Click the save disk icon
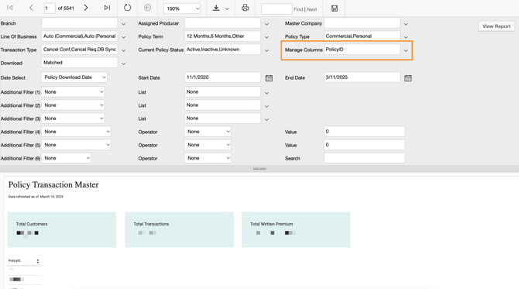The width and height of the screenshot is (519, 289). click(335, 9)
